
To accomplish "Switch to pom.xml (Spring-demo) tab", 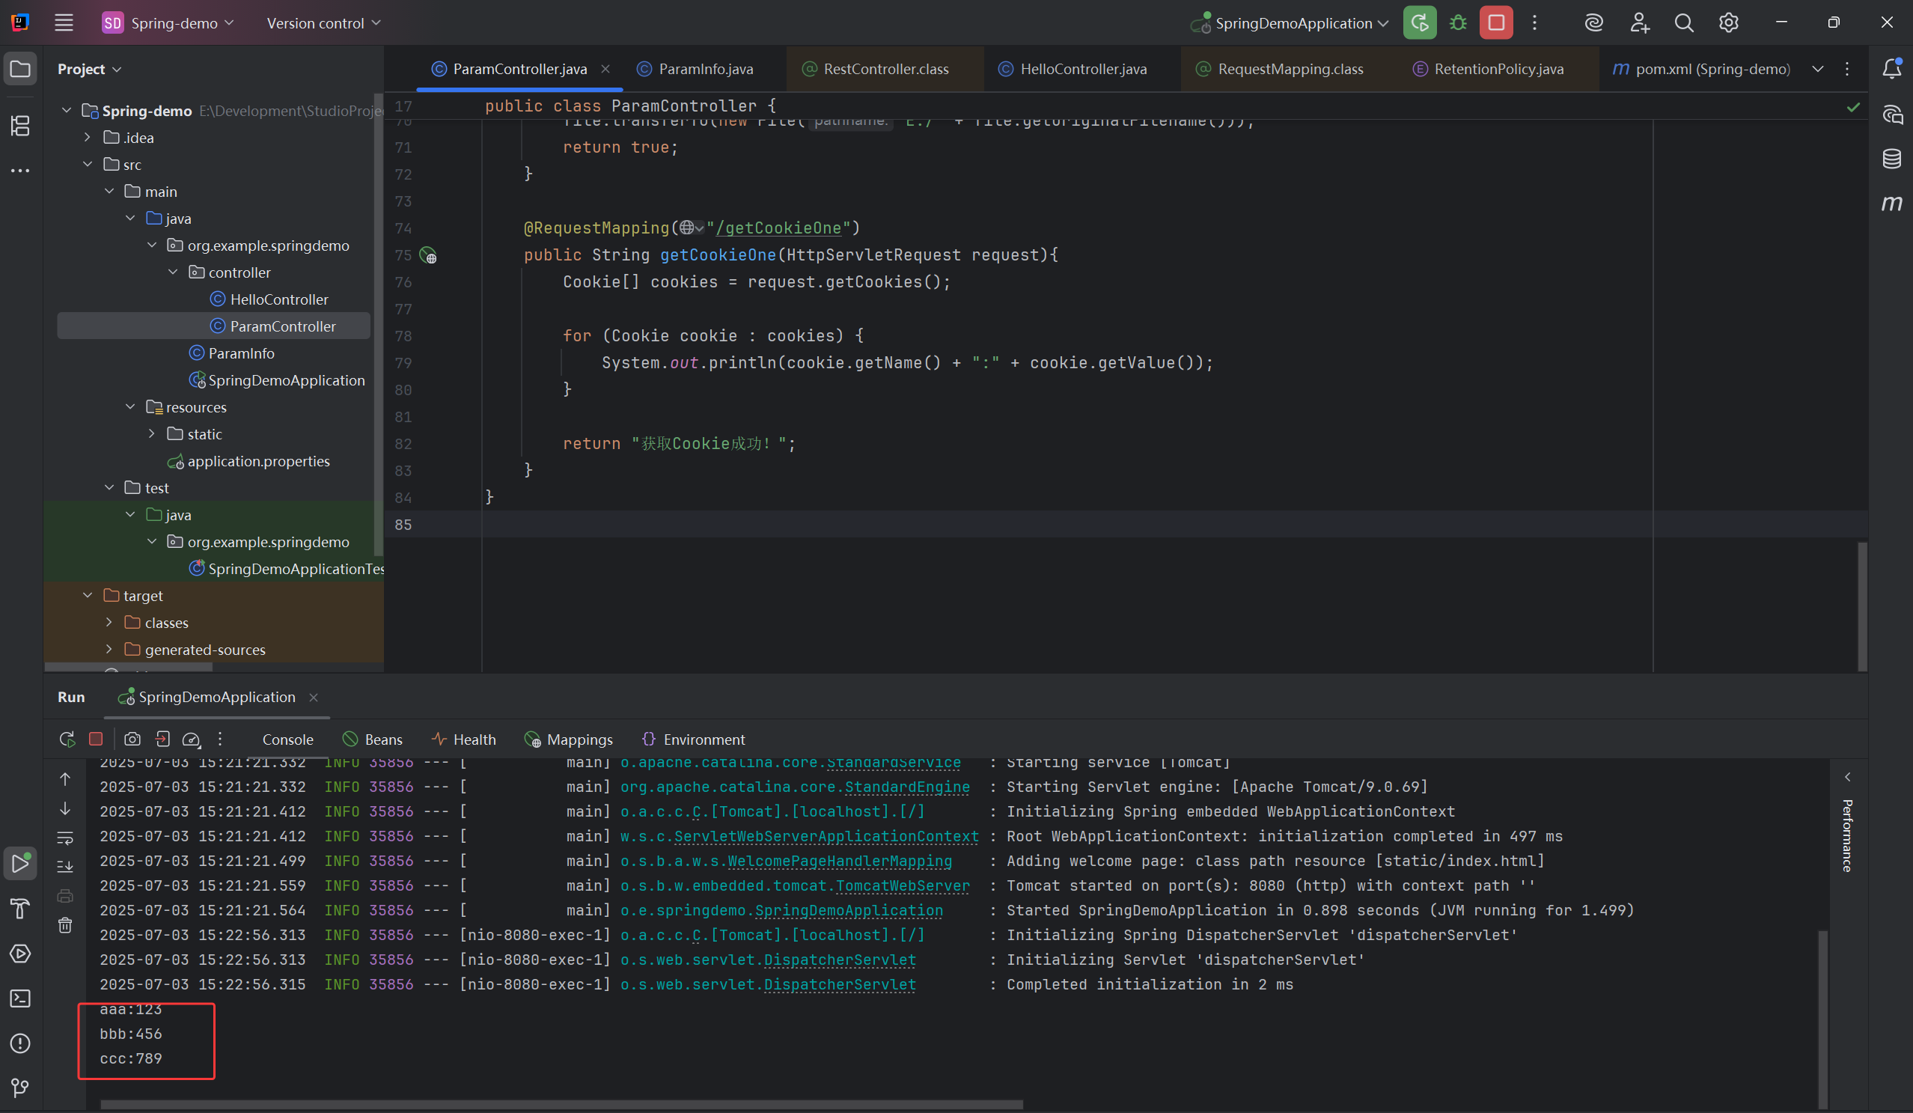I will coord(1700,69).
